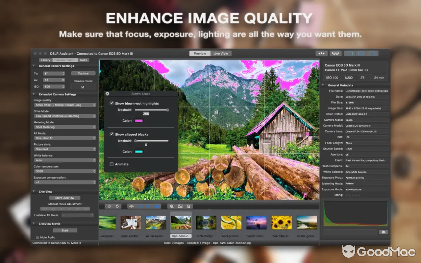The width and height of the screenshot is (421, 263).
Task: Open the Image quality dropdown
Action: point(64,105)
